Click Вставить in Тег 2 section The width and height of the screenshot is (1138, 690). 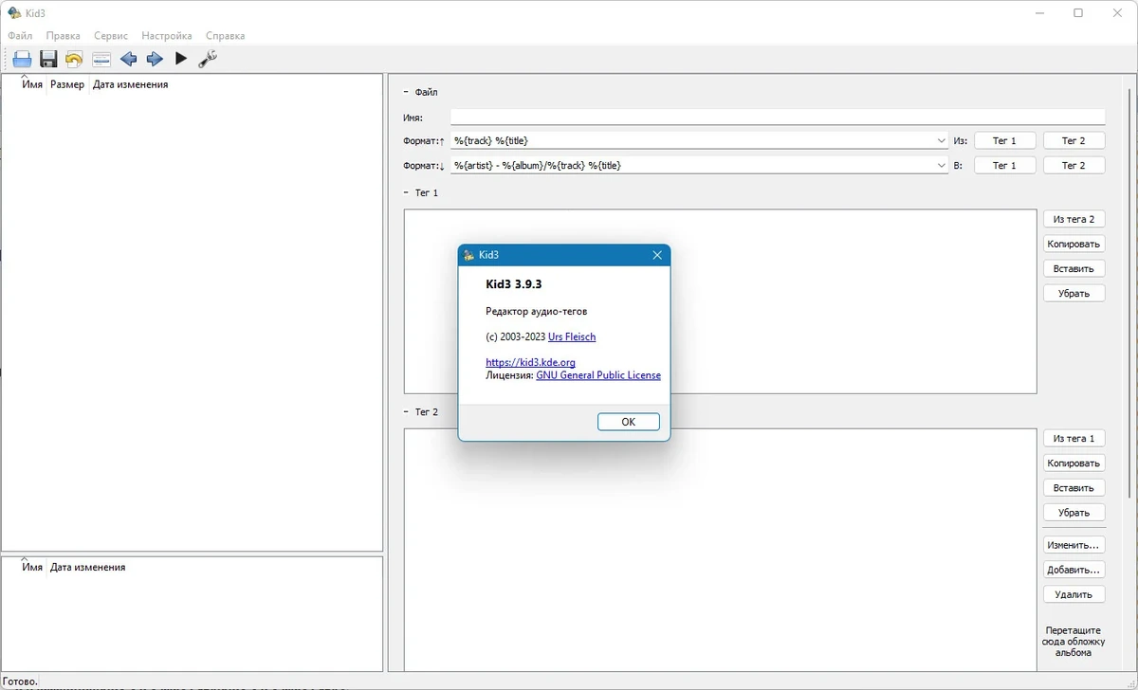pos(1074,487)
